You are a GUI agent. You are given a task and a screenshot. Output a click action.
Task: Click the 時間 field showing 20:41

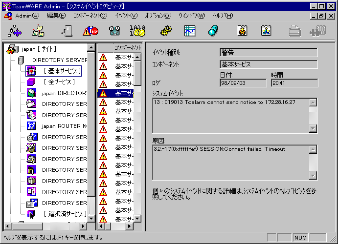pyautogui.click(x=294, y=83)
